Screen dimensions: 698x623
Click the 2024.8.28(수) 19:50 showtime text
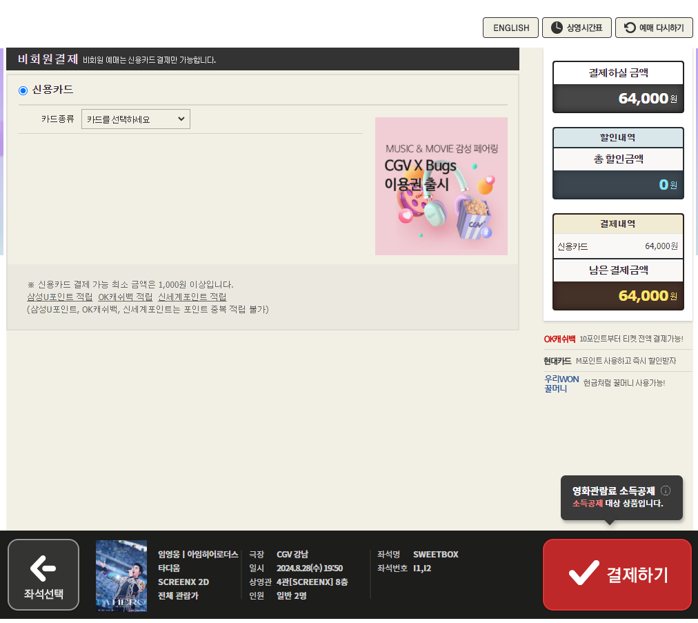tap(310, 568)
